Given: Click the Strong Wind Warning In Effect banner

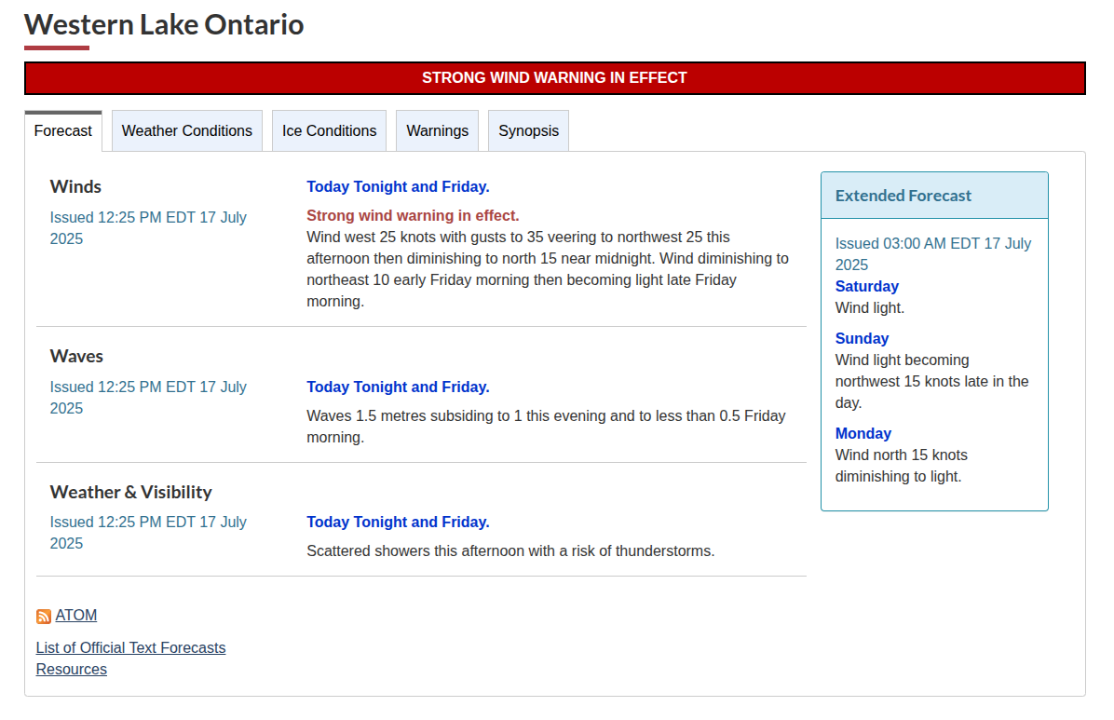Looking at the screenshot, I should pos(555,78).
